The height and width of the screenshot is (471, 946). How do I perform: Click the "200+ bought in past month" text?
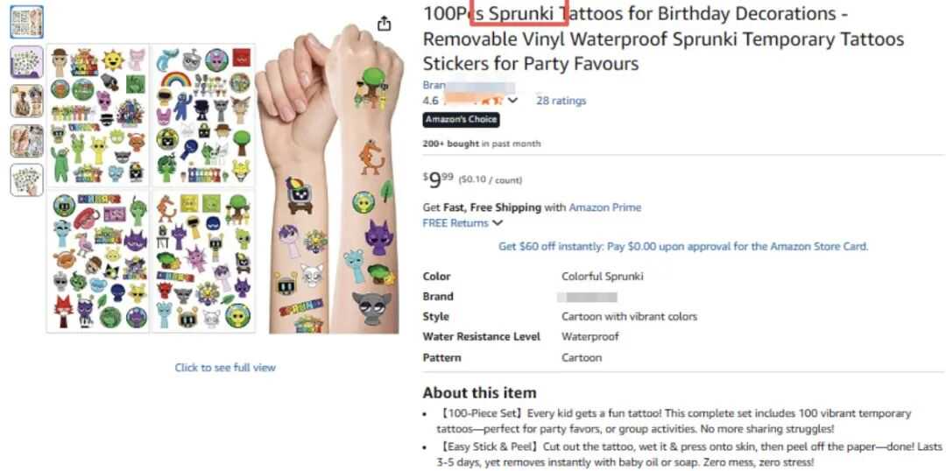(x=482, y=144)
